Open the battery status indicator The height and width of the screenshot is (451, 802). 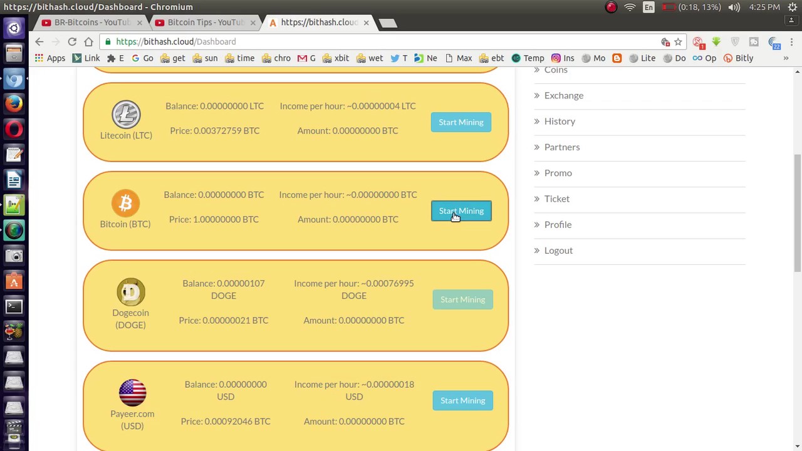point(691,7)
